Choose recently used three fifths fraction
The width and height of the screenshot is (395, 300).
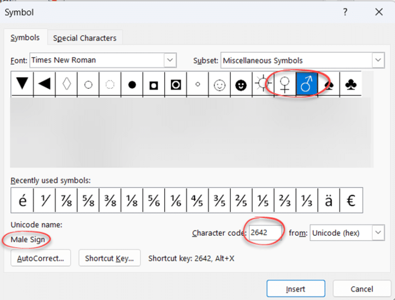220,200
